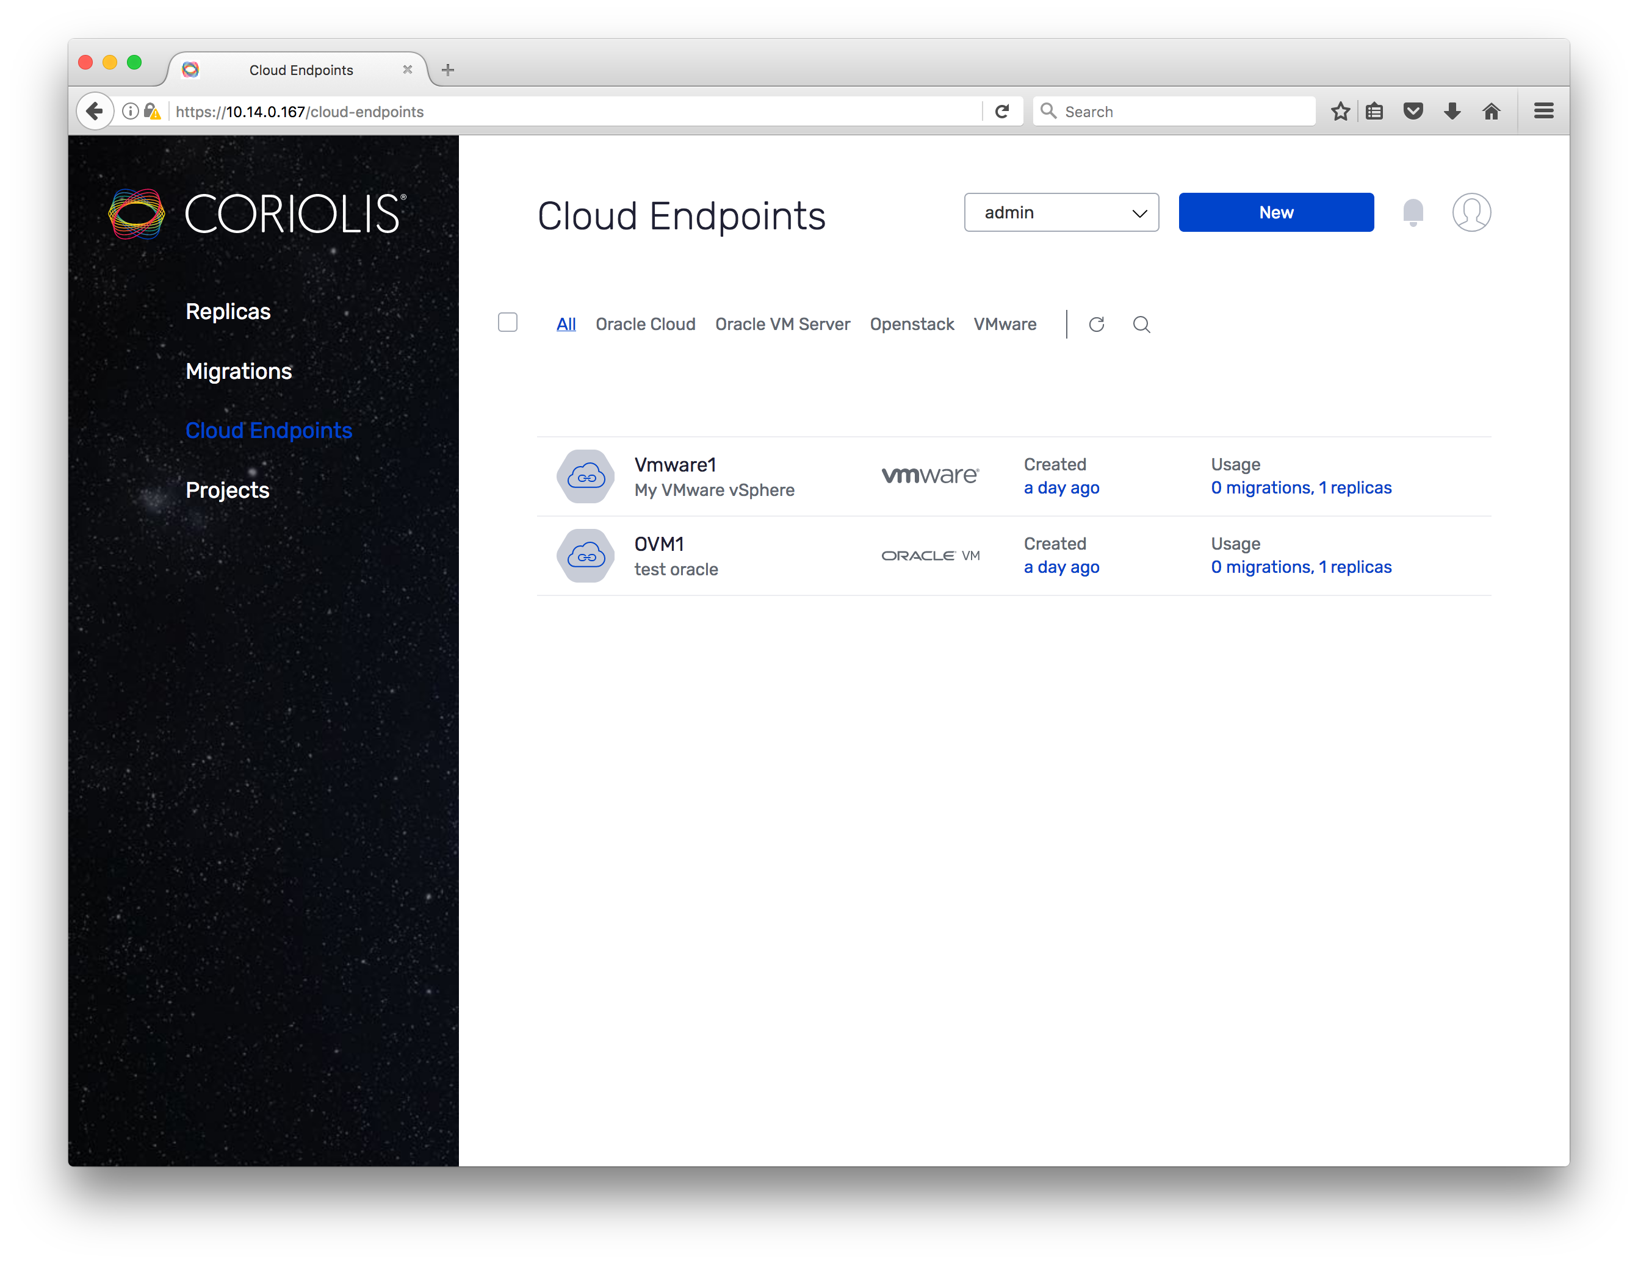Toggle the select-all endpoints checkbox
This screenshot has height=1264, width=1638.
508,322
